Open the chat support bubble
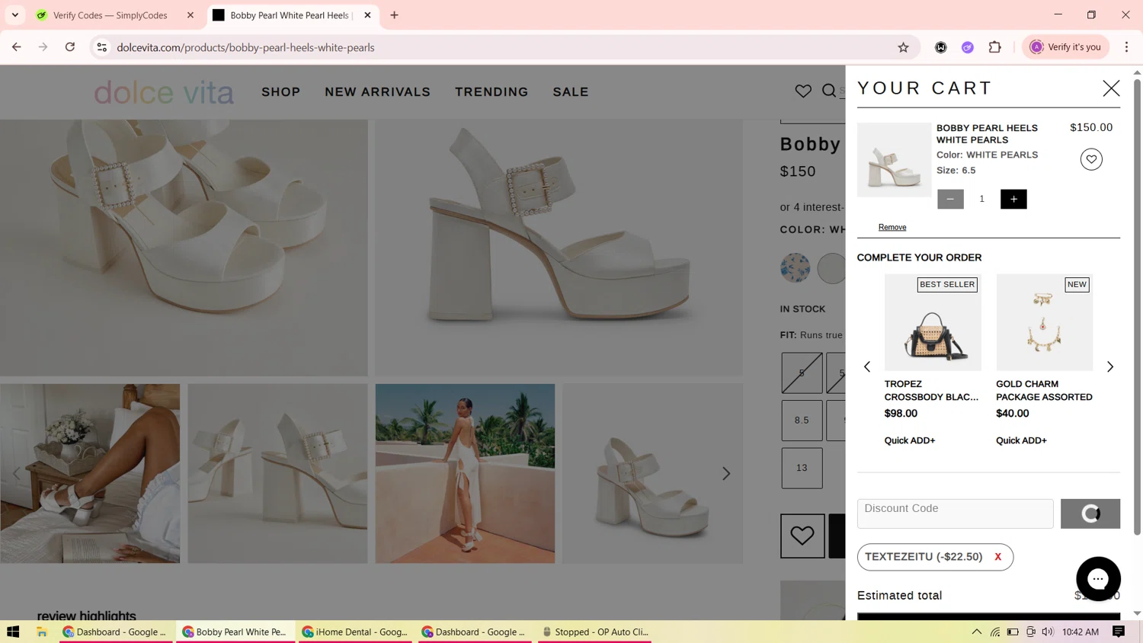This screenshot has height=643, width=1143. (x=1098, y=579)
